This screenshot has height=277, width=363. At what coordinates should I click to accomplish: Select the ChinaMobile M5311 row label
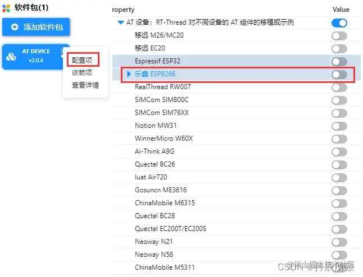[165, 267]
